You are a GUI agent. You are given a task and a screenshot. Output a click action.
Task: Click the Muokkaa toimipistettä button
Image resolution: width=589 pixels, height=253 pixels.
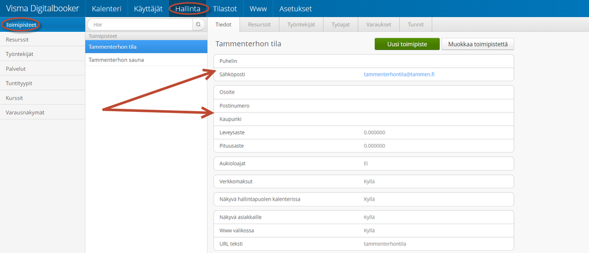pos(478,44)
